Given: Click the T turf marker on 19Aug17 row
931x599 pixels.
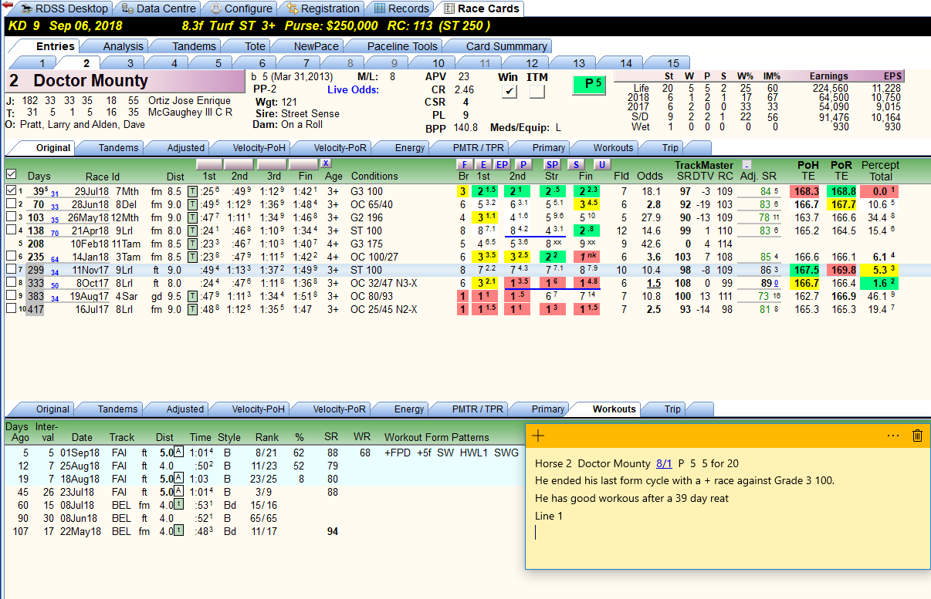Looking at the screenshot, I should click(x=193, y=296).
